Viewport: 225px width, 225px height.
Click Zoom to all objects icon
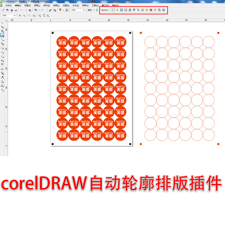click(34, 15)
